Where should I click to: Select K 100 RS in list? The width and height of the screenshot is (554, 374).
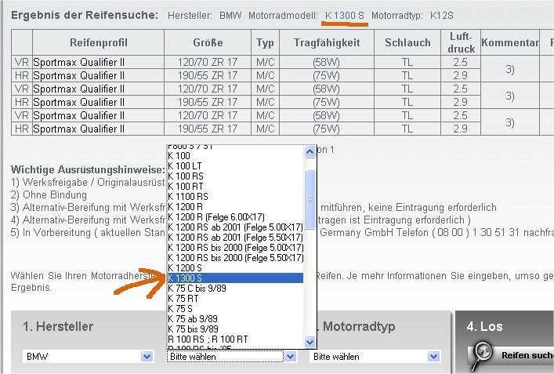pos(235,176)
